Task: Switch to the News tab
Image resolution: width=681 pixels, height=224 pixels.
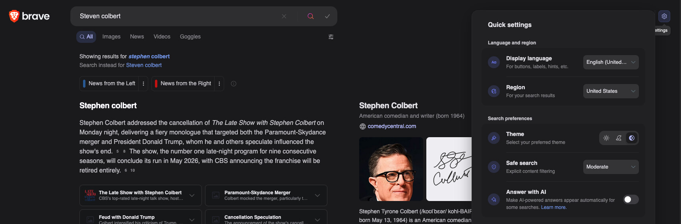Action: (137, 37)
